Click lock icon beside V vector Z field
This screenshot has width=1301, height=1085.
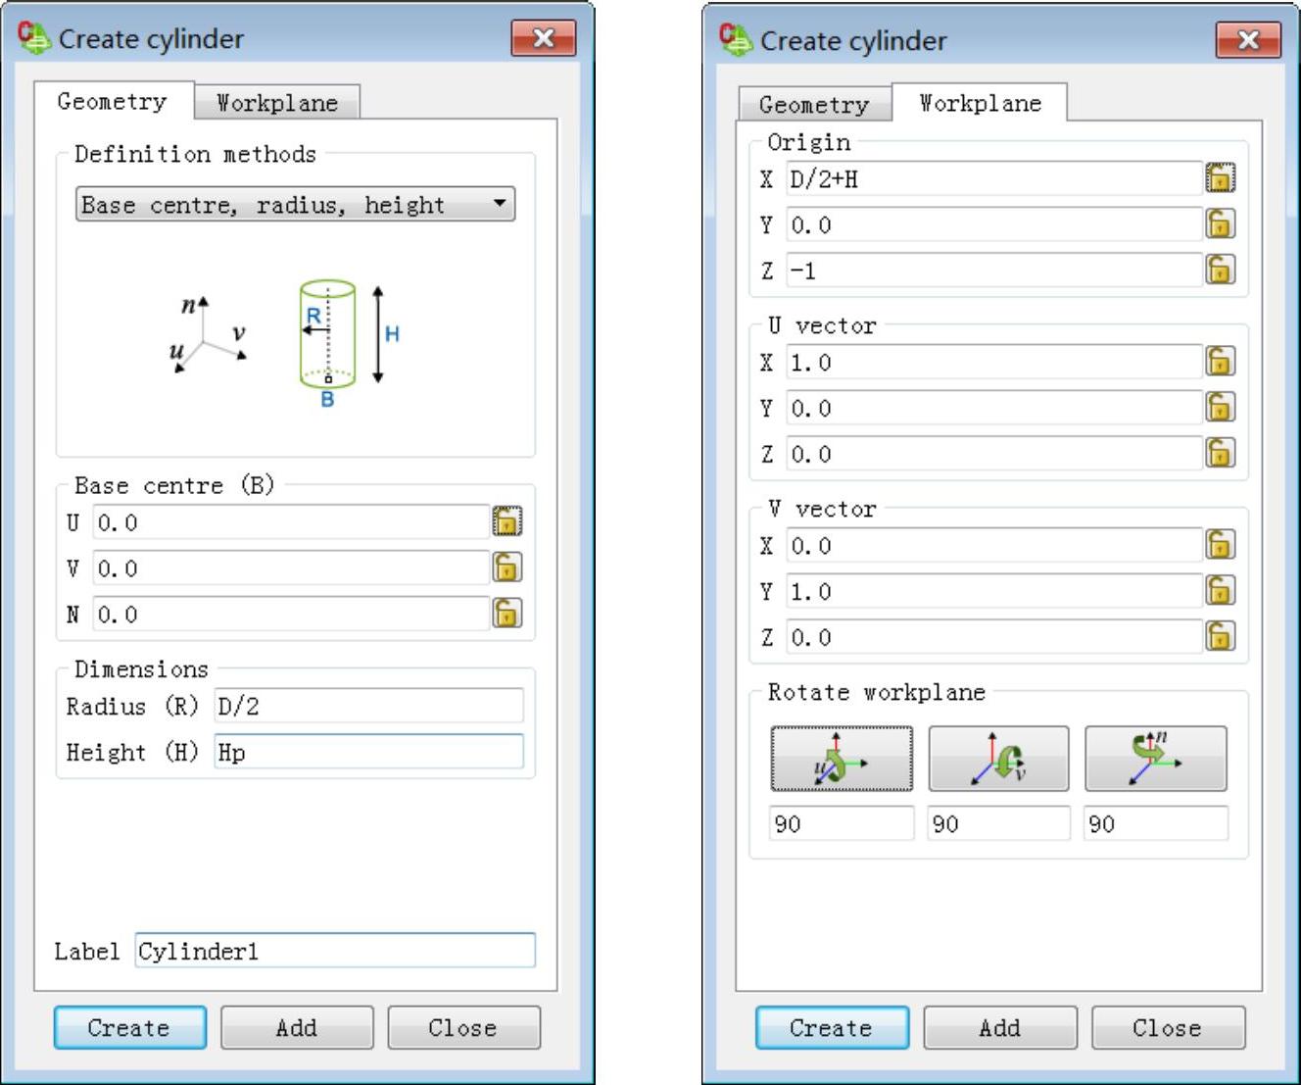point(1220,636)
